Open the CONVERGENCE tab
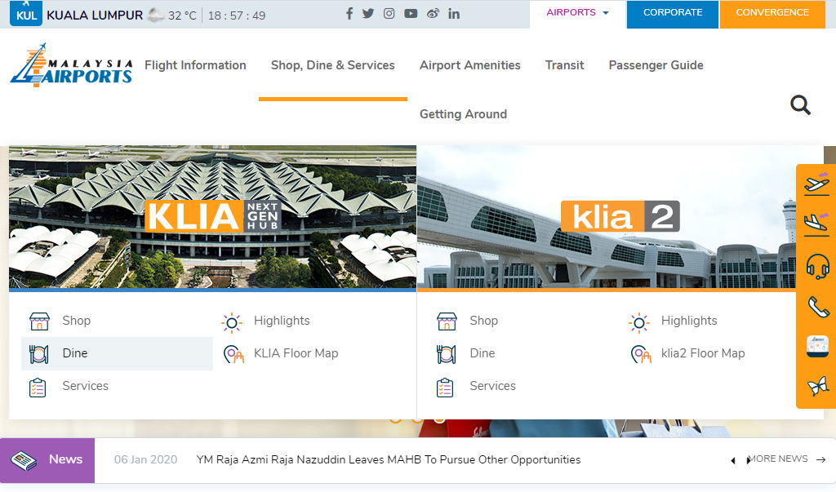This screenshot has width=836, height=492. tap(772, 14)
